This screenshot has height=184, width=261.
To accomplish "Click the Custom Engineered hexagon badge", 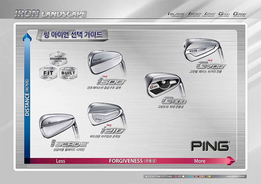I will [x=58, y=59].
